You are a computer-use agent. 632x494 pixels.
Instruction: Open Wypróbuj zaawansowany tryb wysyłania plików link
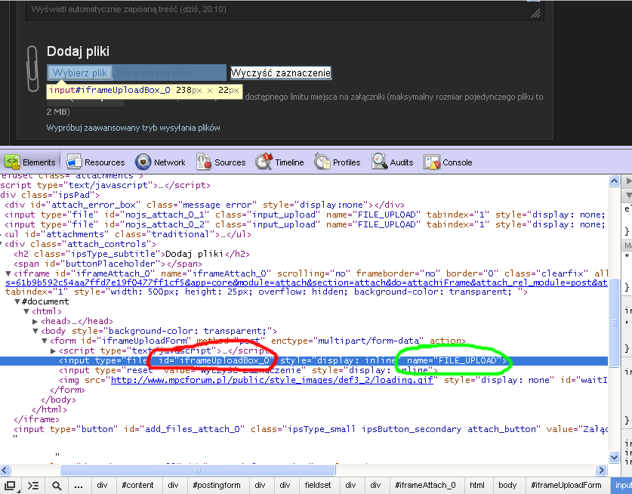pyautogui.click(x=133, y=128)
